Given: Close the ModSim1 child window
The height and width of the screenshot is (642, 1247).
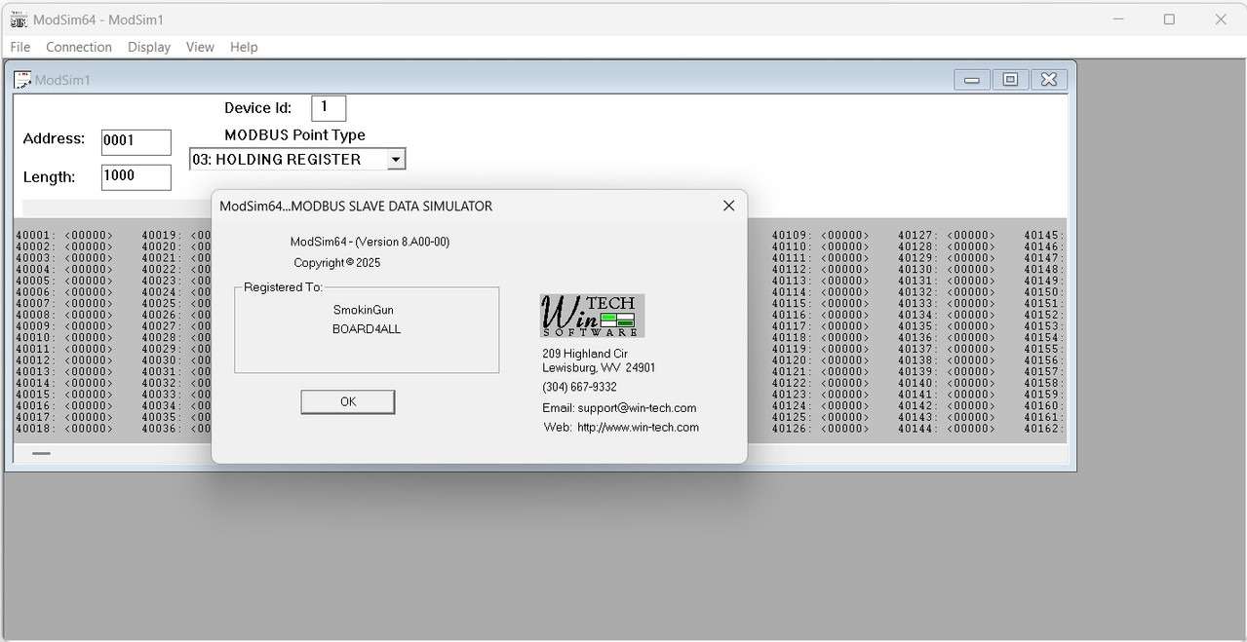Looking at the screenshot, I should [1048, 80].
